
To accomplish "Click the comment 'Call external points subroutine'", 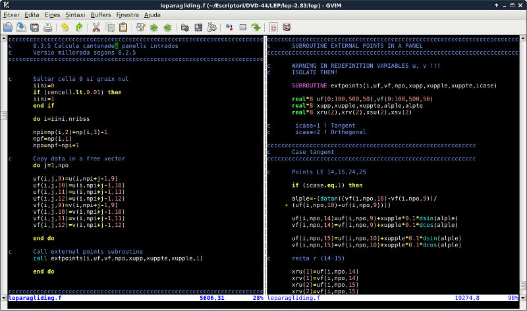I will [88, 251].
